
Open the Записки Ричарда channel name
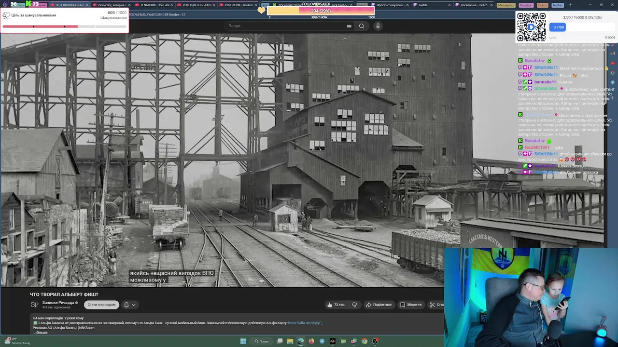tap(58, 303)
